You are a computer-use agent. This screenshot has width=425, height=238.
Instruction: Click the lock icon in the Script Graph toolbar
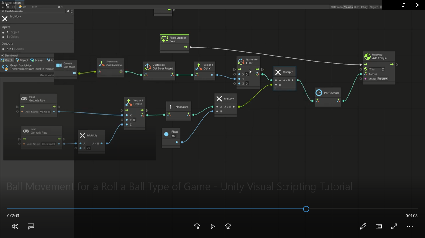pos(3,7)
